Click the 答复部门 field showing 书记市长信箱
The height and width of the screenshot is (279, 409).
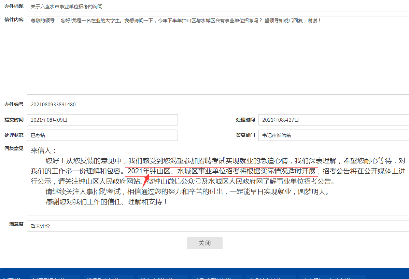(x=333, y=135)
